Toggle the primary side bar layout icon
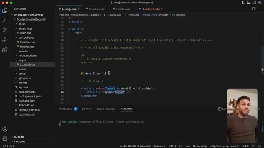The width and height of the screenshot is (264, 148). (243, 2)
